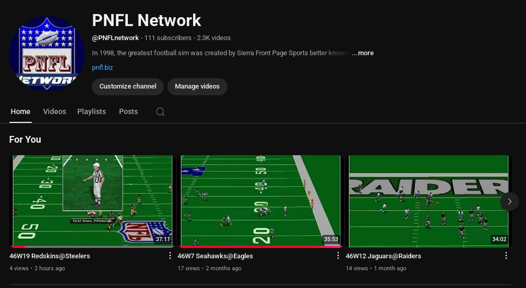Open the Playlists tab

pos(92,111)
